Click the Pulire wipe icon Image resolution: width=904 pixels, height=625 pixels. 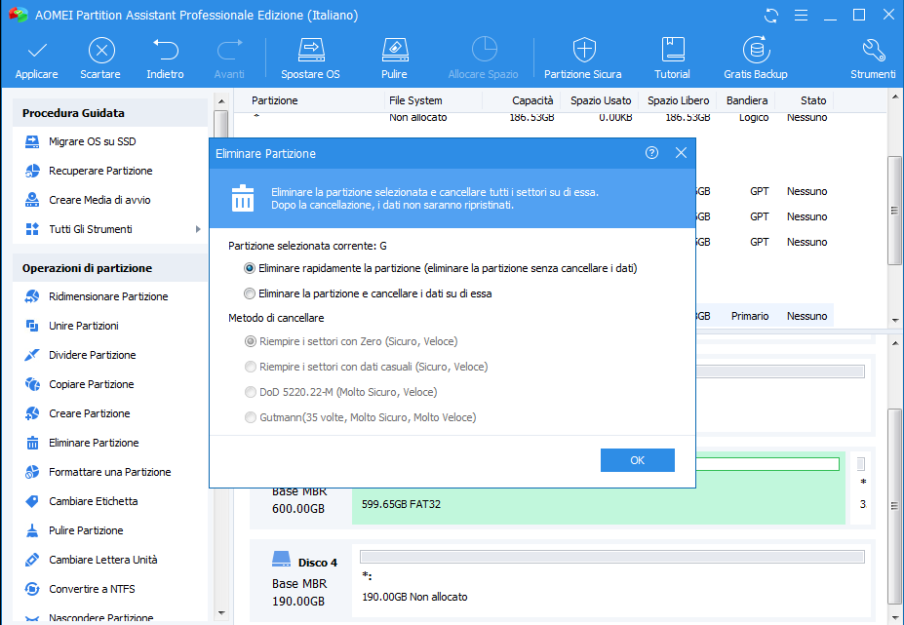point(394,51)
